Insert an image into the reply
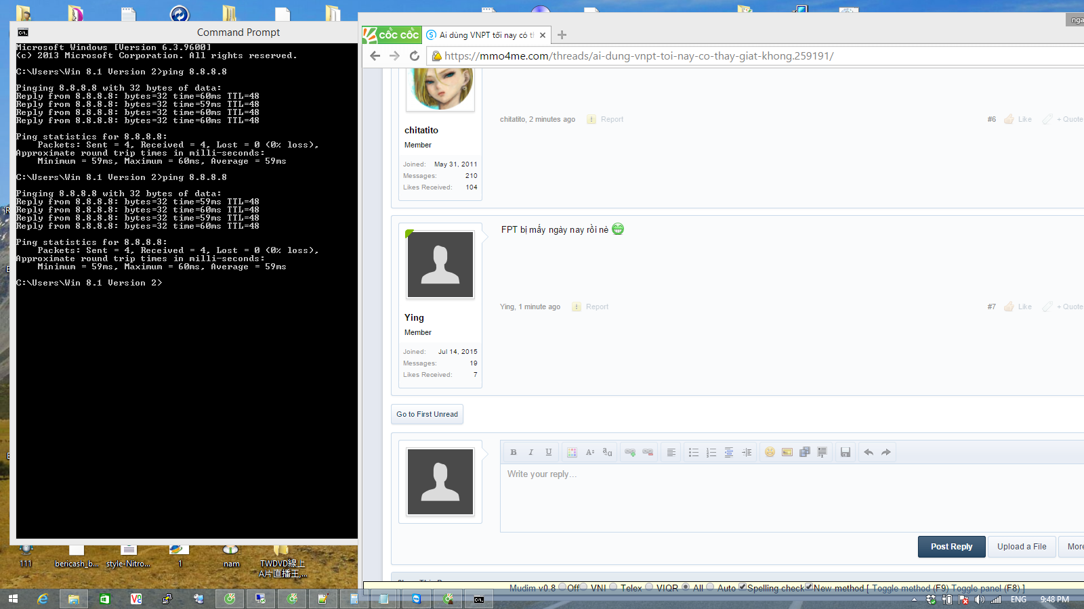The image size is (1084, 609). (x=787, y=452)
